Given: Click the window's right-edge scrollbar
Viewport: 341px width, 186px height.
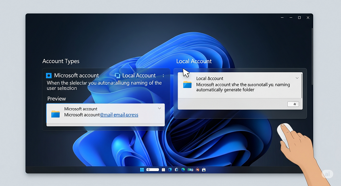Looking at the screenshot, I should [312, 56].
